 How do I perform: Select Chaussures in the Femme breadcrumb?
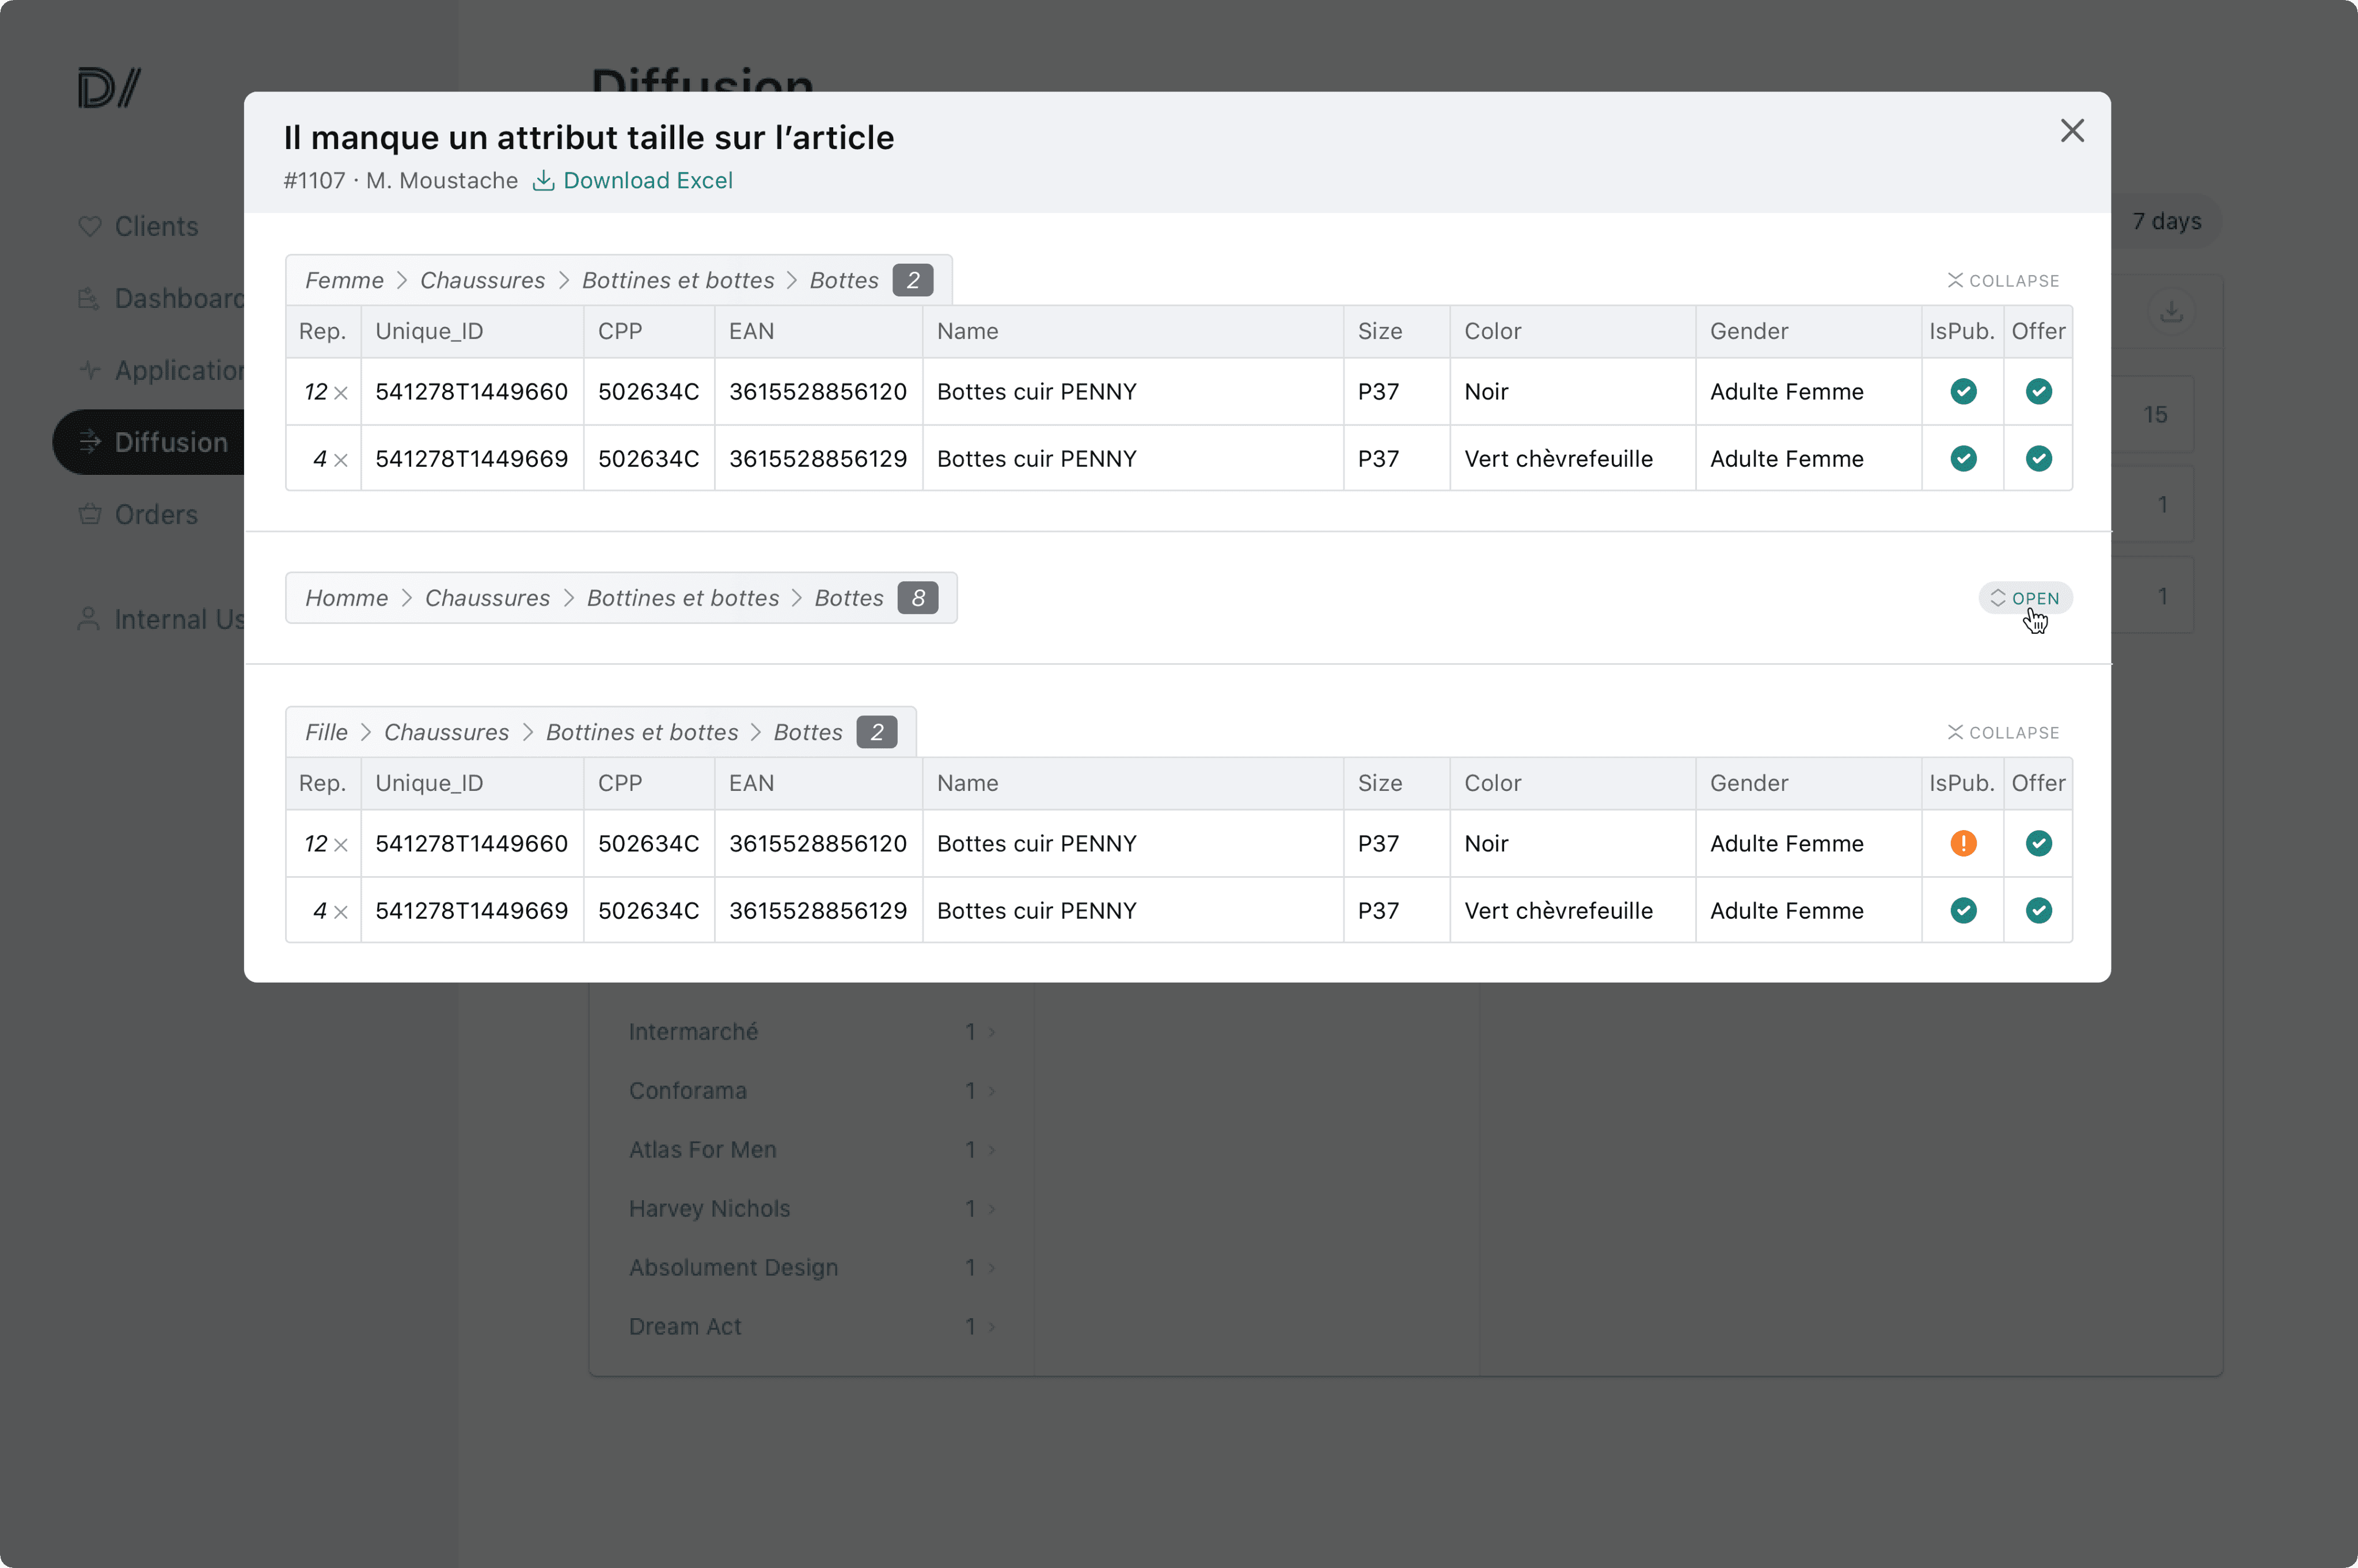coord(482,280)
